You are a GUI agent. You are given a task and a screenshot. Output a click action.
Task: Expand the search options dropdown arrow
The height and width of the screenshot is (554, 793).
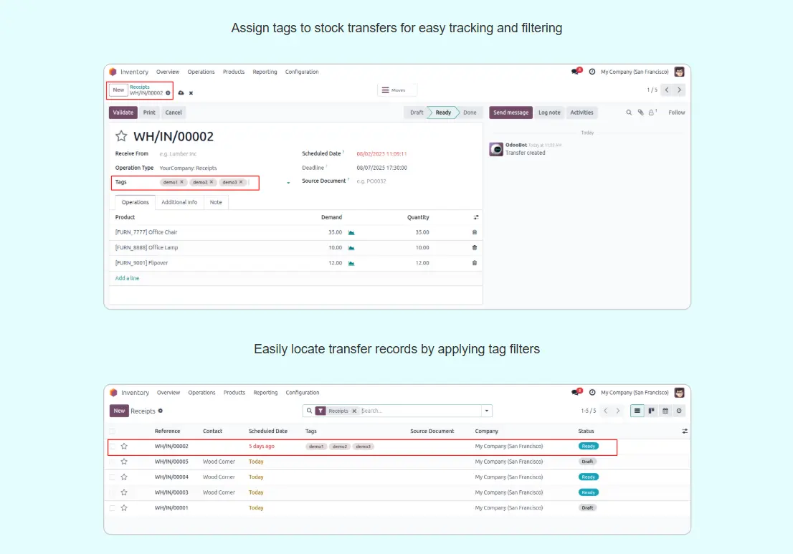(x=487, y=411)
